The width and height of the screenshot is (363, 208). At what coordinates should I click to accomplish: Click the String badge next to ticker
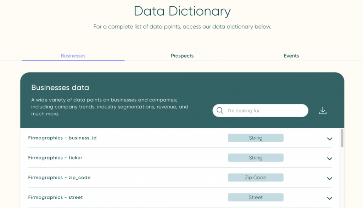pos(256,158)
